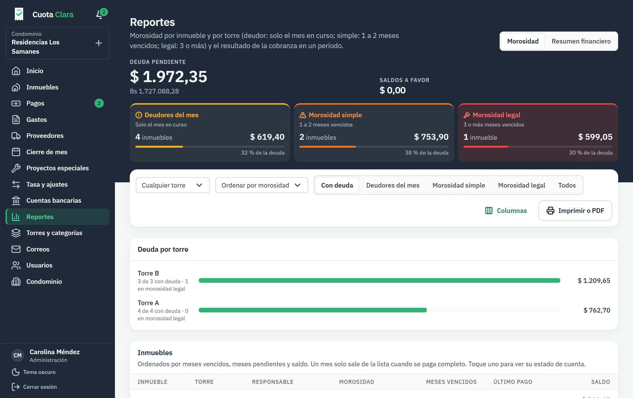Open the Columnas column chooser
633x398 pixels.
pyautogui.click(x=506, y=211)
